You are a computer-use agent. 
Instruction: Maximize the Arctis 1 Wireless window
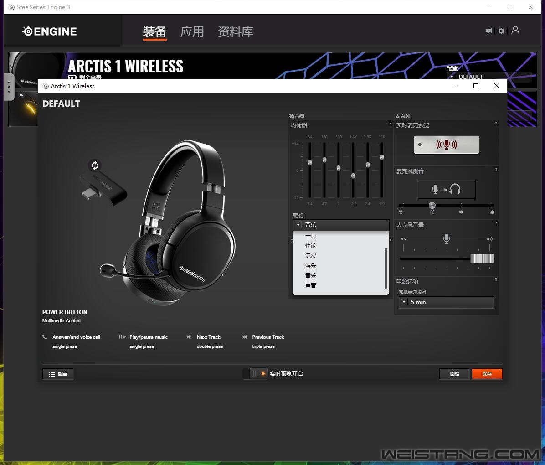tap(476, 86)
